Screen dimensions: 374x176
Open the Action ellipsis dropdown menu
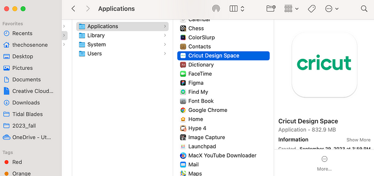332,9
